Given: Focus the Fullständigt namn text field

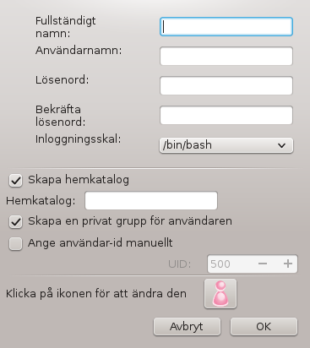Looking at the screenshot, I should tap(226, 27).
